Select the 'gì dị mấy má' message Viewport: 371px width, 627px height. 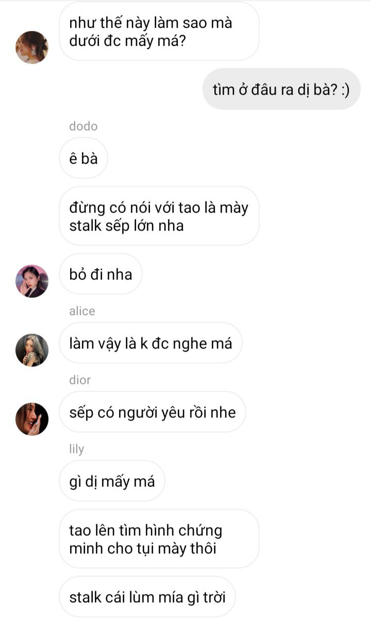[112, 481]
